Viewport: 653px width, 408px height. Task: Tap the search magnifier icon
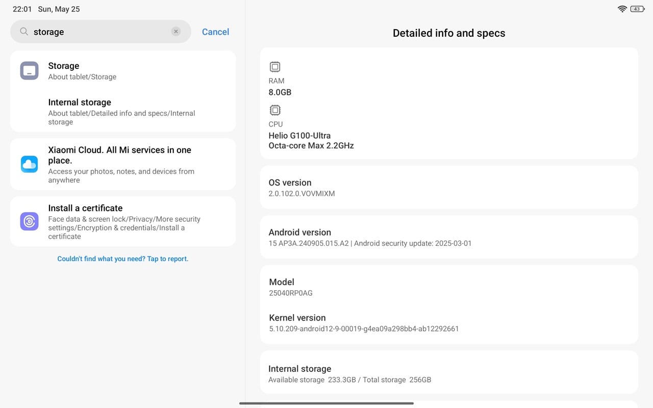pyautogui.click(x=24, y=32)
